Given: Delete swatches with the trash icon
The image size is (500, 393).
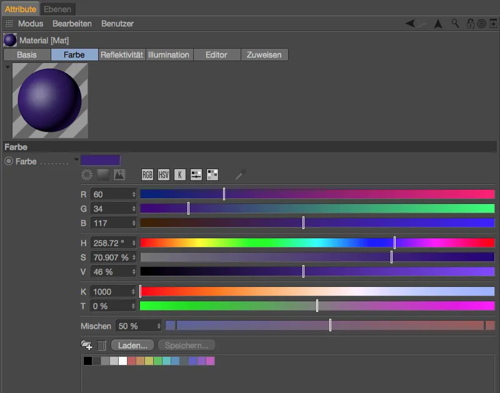Looking at the screenshot, I should [101, 345].
